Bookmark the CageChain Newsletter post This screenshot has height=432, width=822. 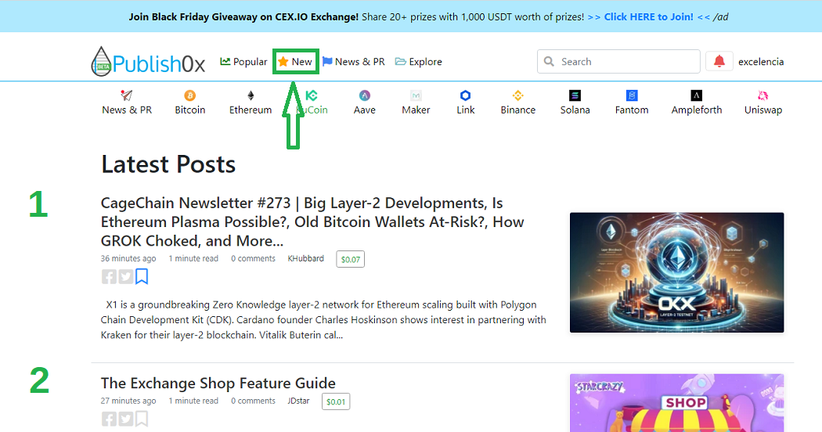click(142, 276)
